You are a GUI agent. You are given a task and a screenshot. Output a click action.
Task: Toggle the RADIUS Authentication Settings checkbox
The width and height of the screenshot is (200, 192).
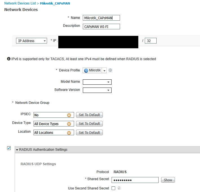[9, 148]
